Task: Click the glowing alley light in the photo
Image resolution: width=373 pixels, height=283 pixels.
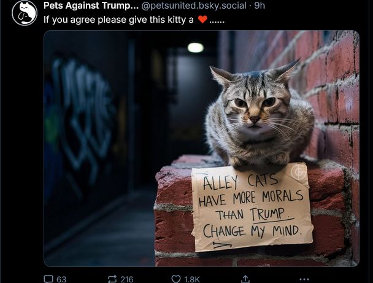Action: click(196, 48)
